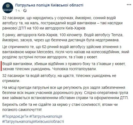The height and width of the screenshot is (125, 133).
Task: Open the Patrol Police profile avatar
Action: tap(8, 8)
